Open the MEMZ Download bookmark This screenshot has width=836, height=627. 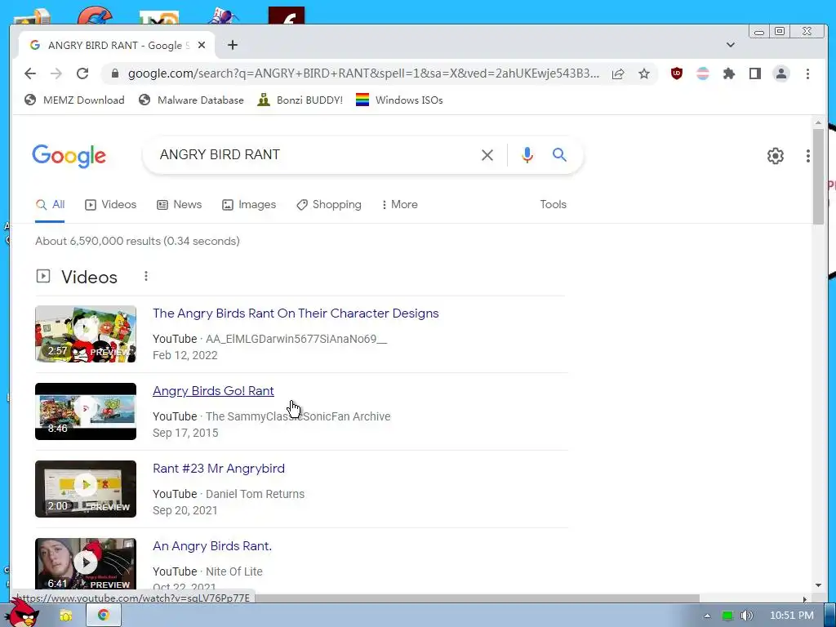pos(74,100)
